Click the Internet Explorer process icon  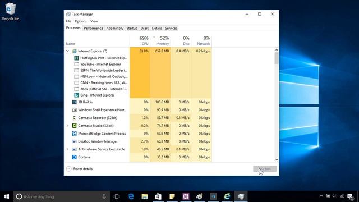[x=74, y=51]
